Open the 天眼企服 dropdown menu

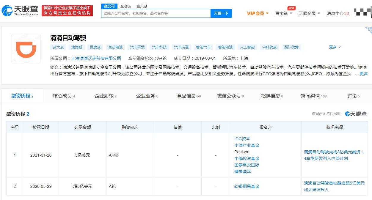click(310, 13)
